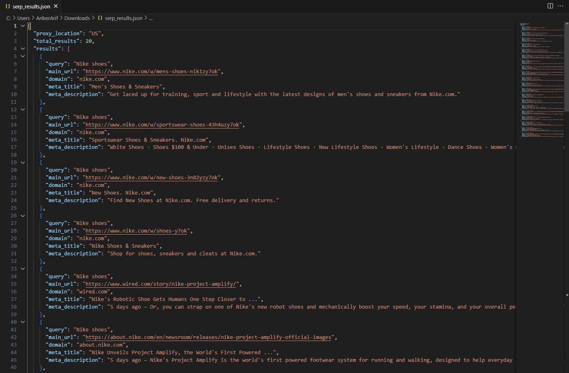569x373 pixels.
Task: Click the JSON icon in the breadcrumb
Action: pyautogui.click(x=100, y=18)
